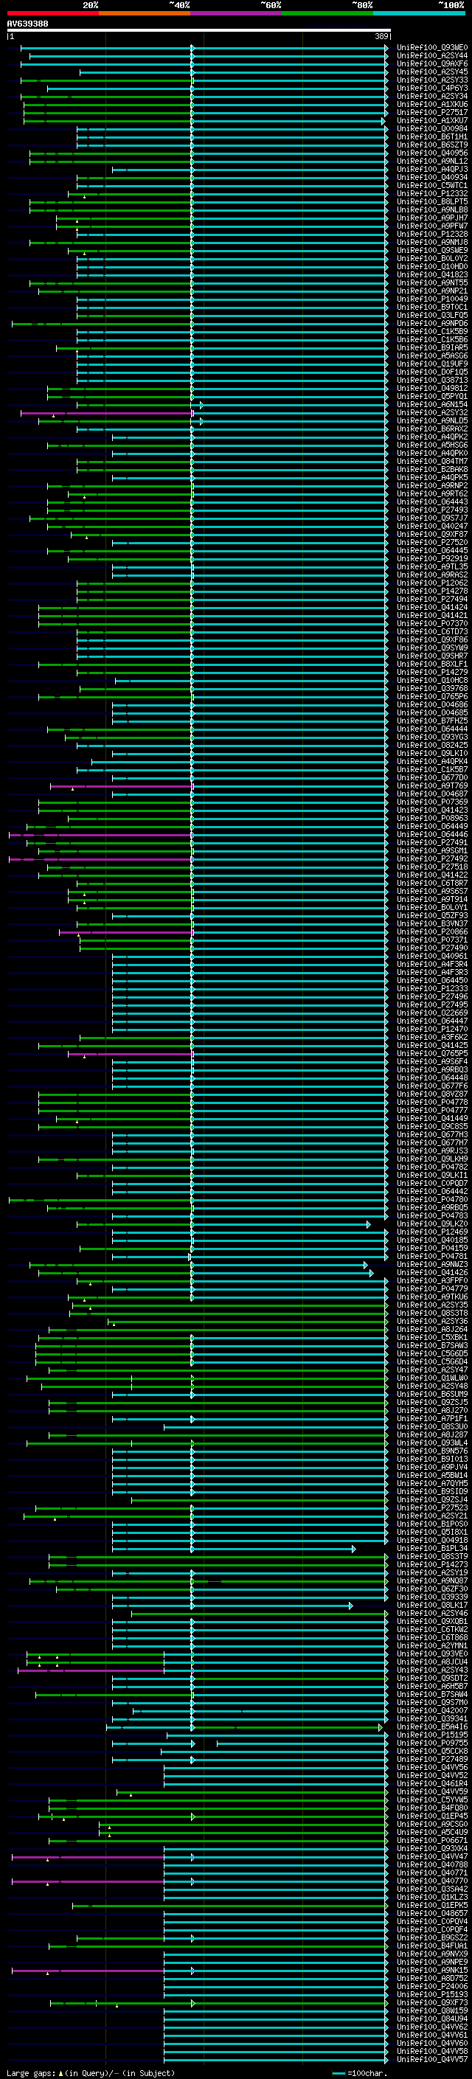Open hit UniRef100_A2SY44
Viewport: 472px width, 2079px height.
[x=432, y=56]
